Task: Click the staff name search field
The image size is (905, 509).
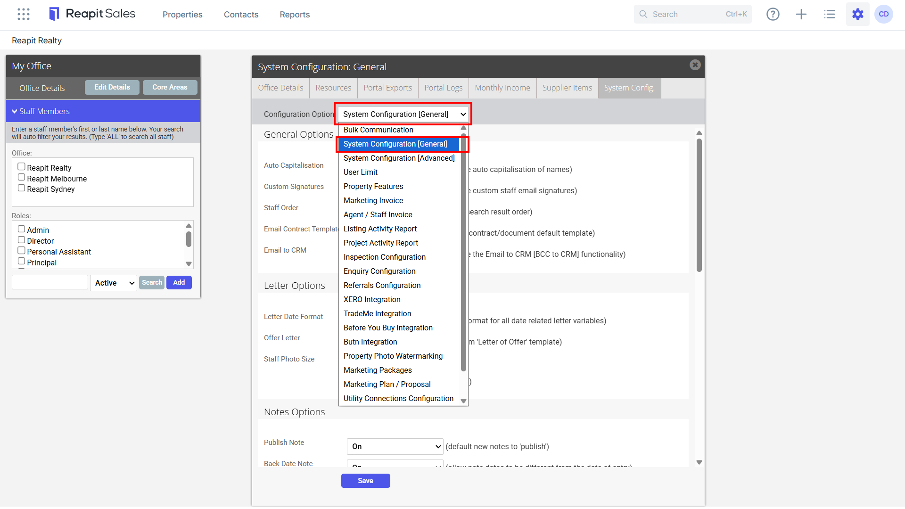Action: click(50, 282)
